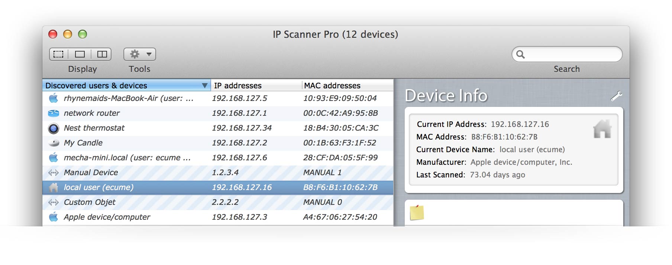Click the house icon in Device Info panel
This screenshot has width=672, height=265.
tap(602, 129)
